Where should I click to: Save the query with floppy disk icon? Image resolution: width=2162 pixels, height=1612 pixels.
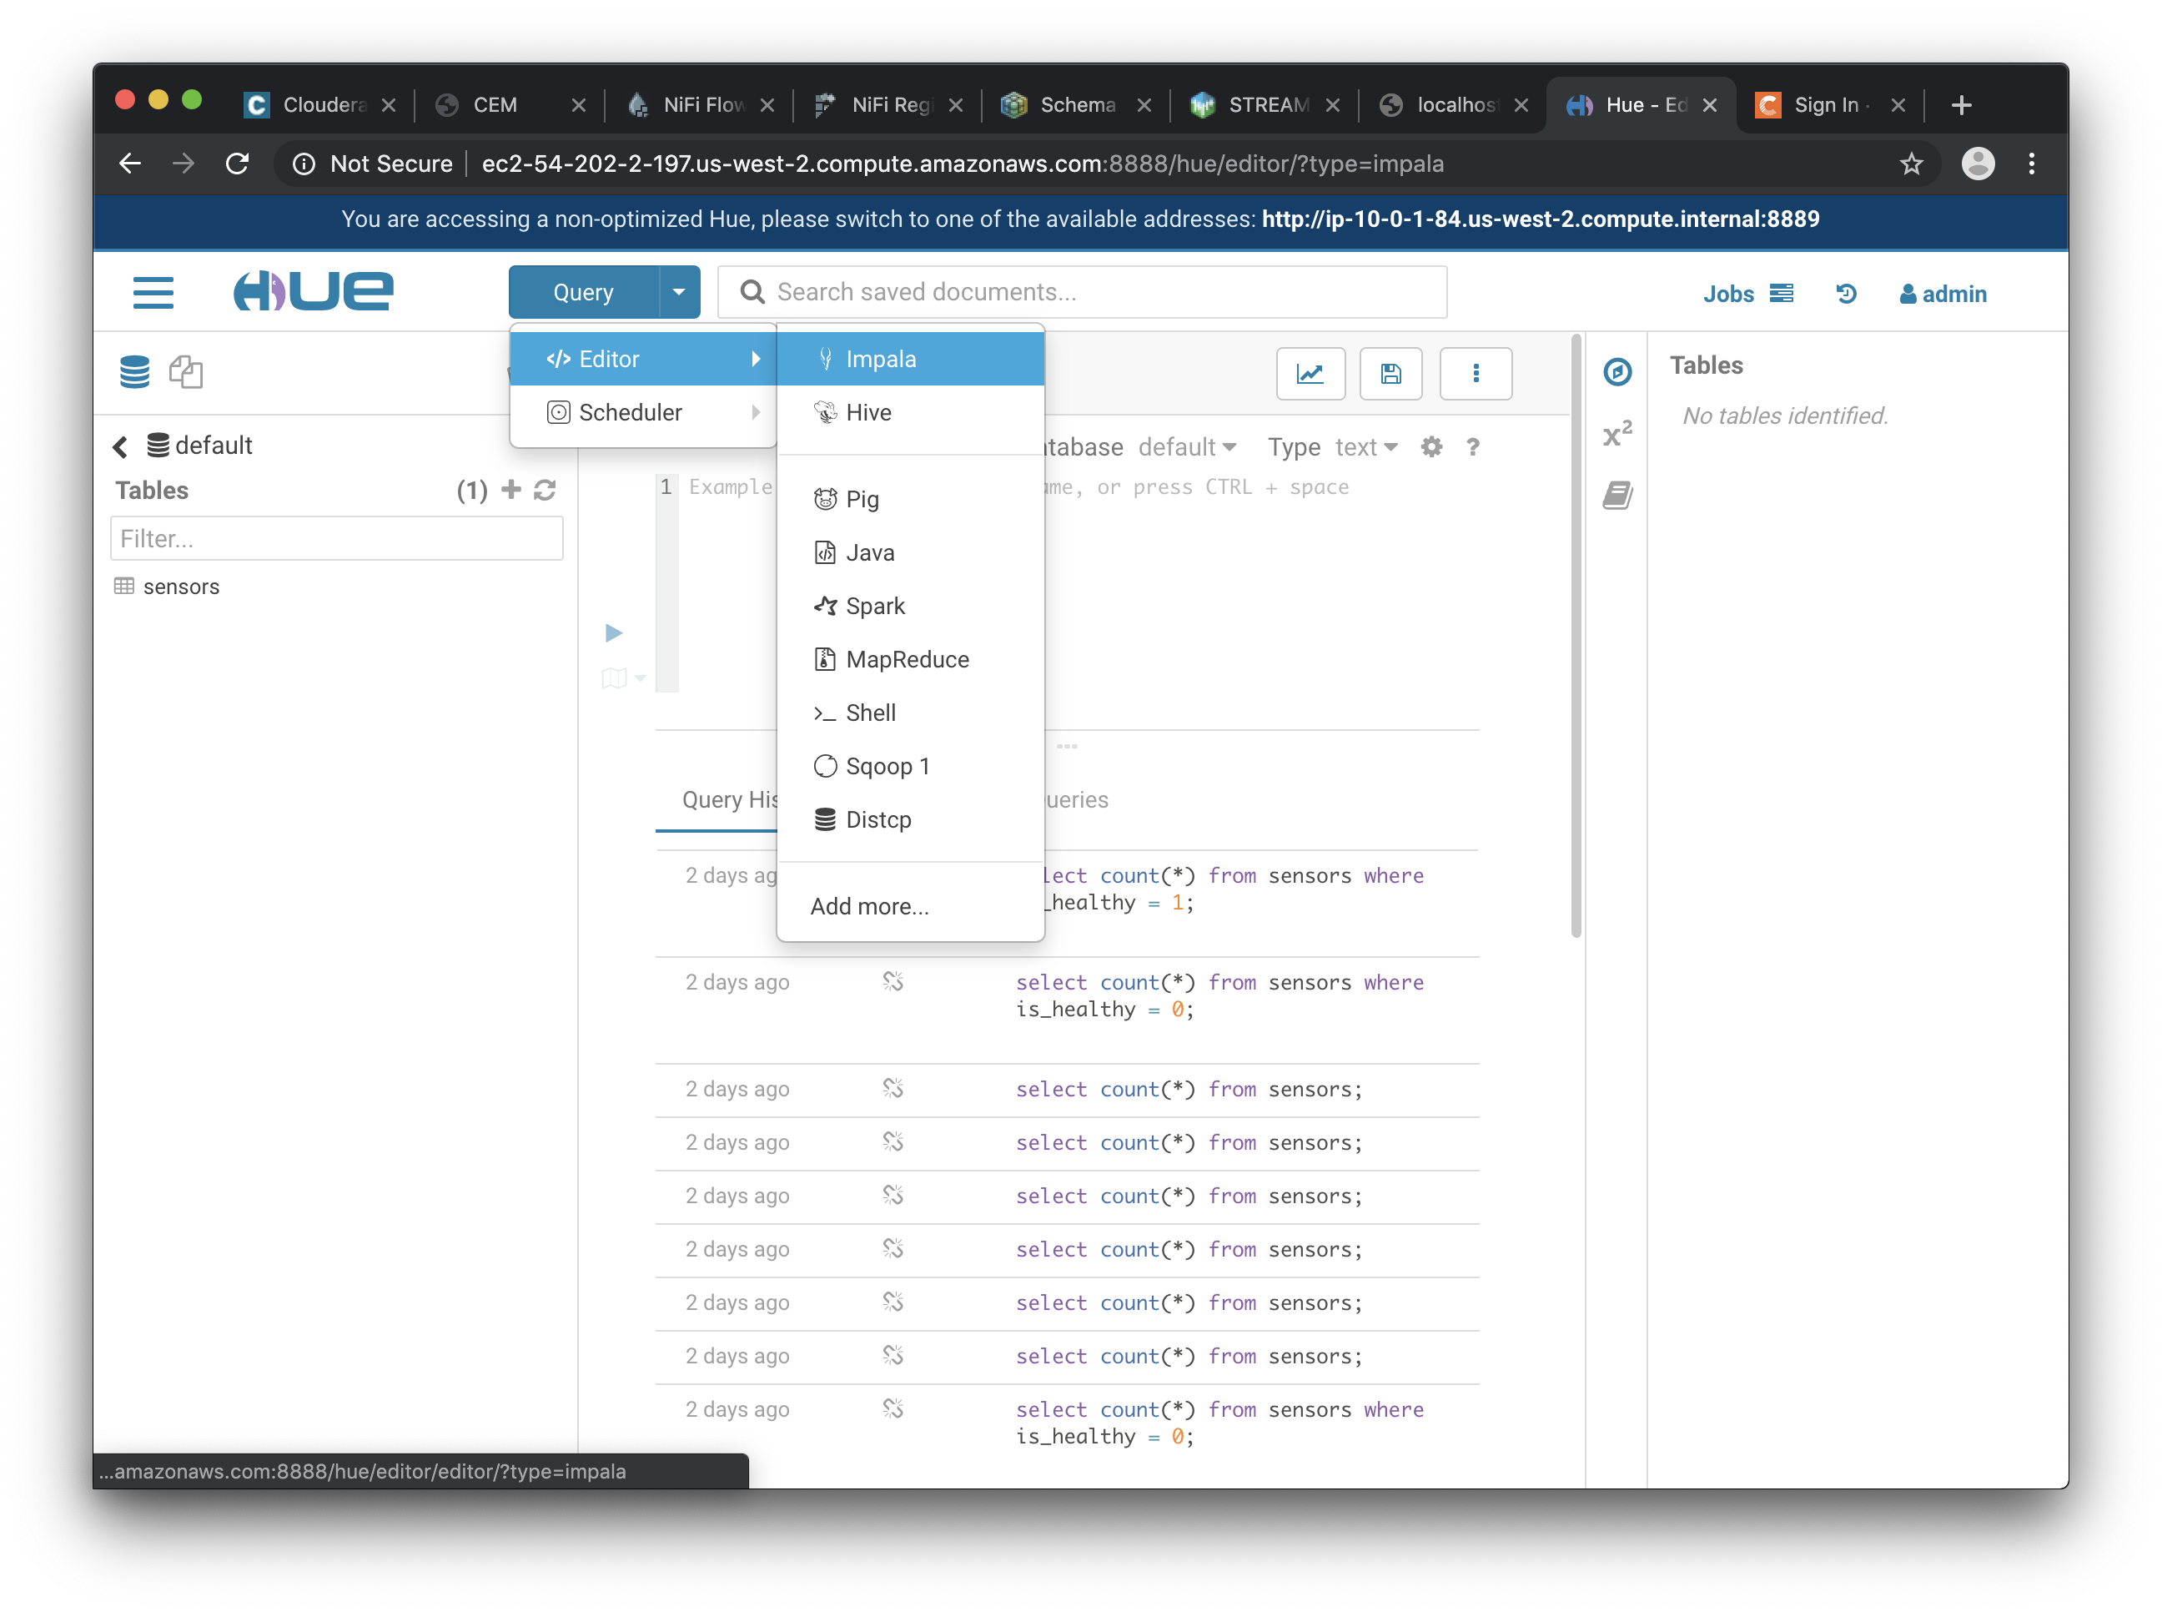[x=1390, y=374]
